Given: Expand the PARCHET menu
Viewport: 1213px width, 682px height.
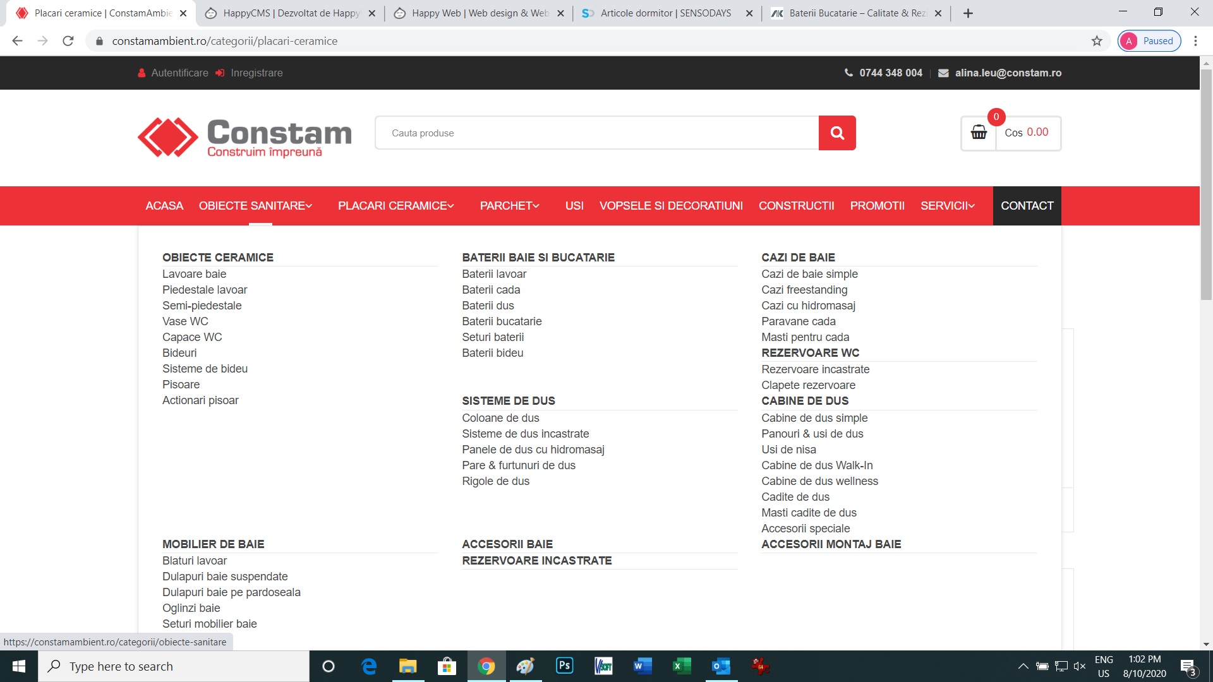Looking at the screenshot, I should pos(510,206).
